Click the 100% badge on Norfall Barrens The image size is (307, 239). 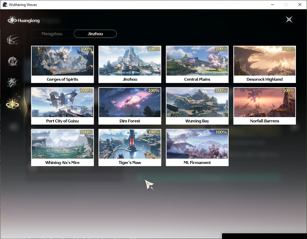[x=288, y=91]
